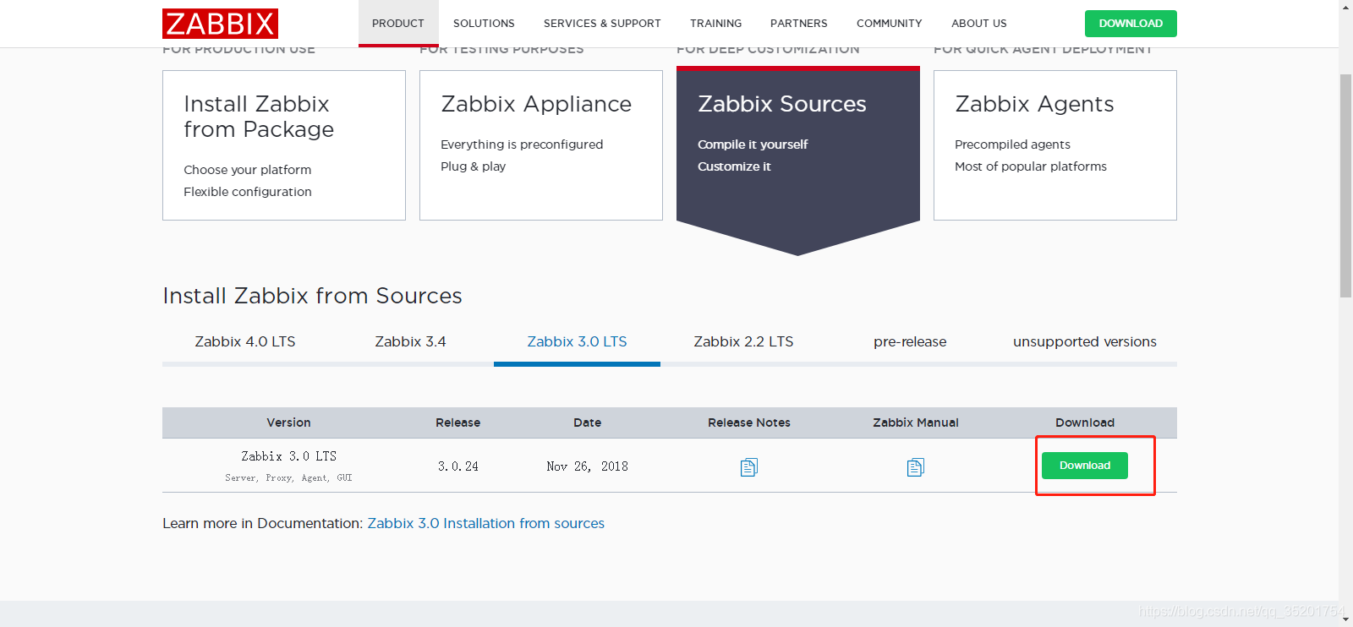
Task: Click the Flexible configuration text
Action: 247,192
